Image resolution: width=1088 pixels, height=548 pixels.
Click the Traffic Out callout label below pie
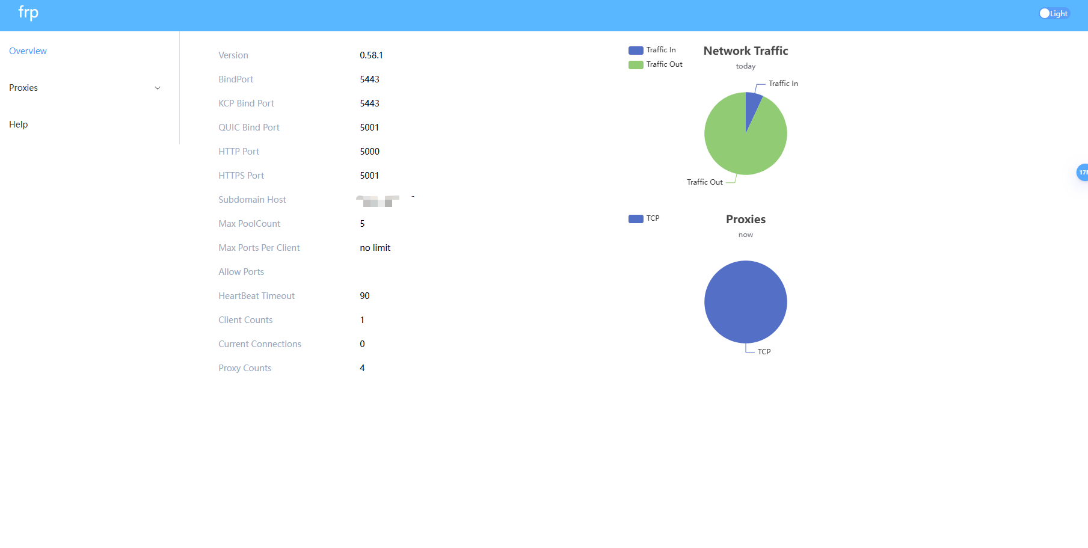coord(704,182)
